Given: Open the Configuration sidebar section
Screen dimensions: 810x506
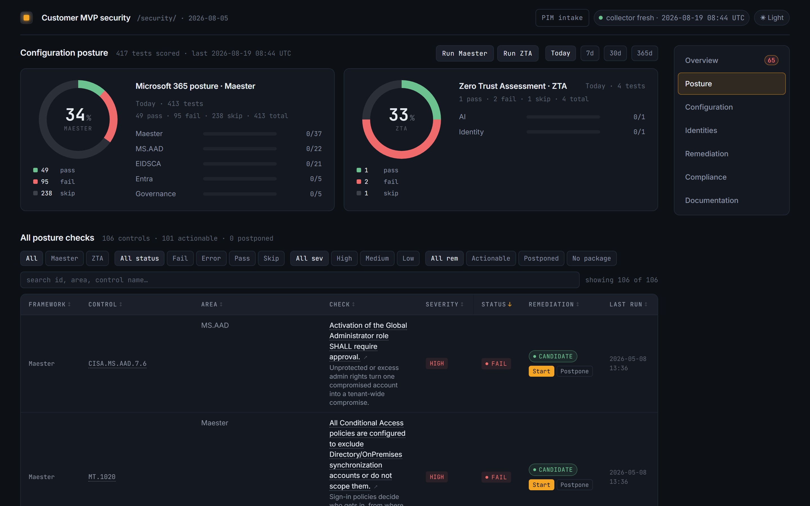Looking at the screenshot, I should click(x=732, y=107).
